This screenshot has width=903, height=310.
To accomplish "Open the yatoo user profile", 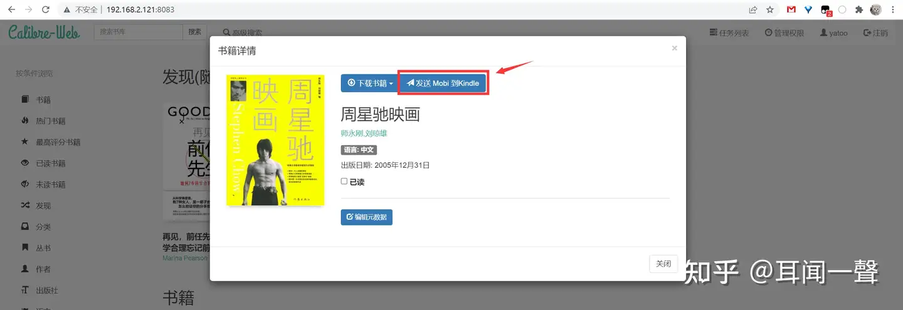I will [x=834, y=33].
